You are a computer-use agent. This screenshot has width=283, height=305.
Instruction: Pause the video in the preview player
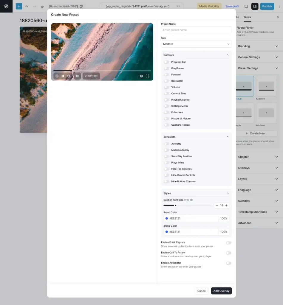63,76
